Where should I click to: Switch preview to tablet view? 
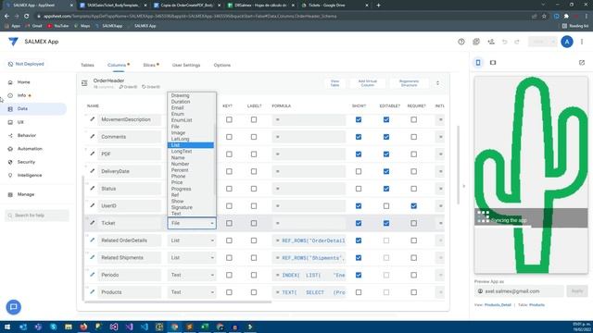[x=493, y=63]
